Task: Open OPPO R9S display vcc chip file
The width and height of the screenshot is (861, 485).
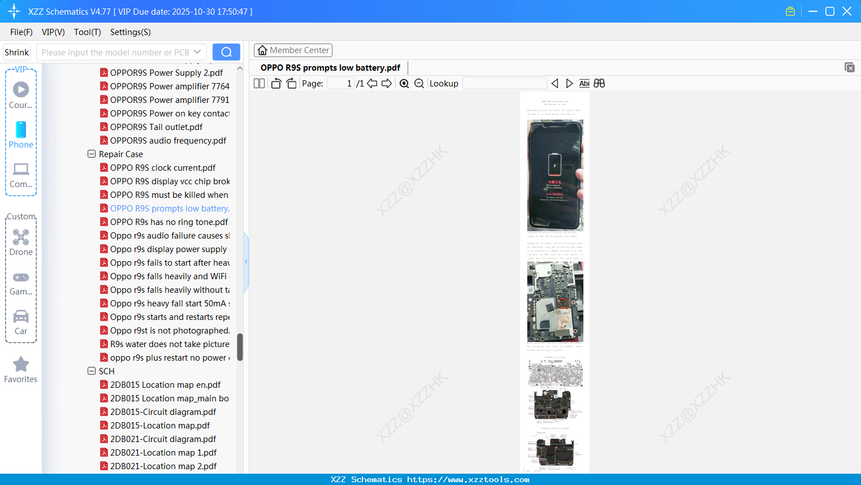Action: pyautogui.click(x=165, y=181)
